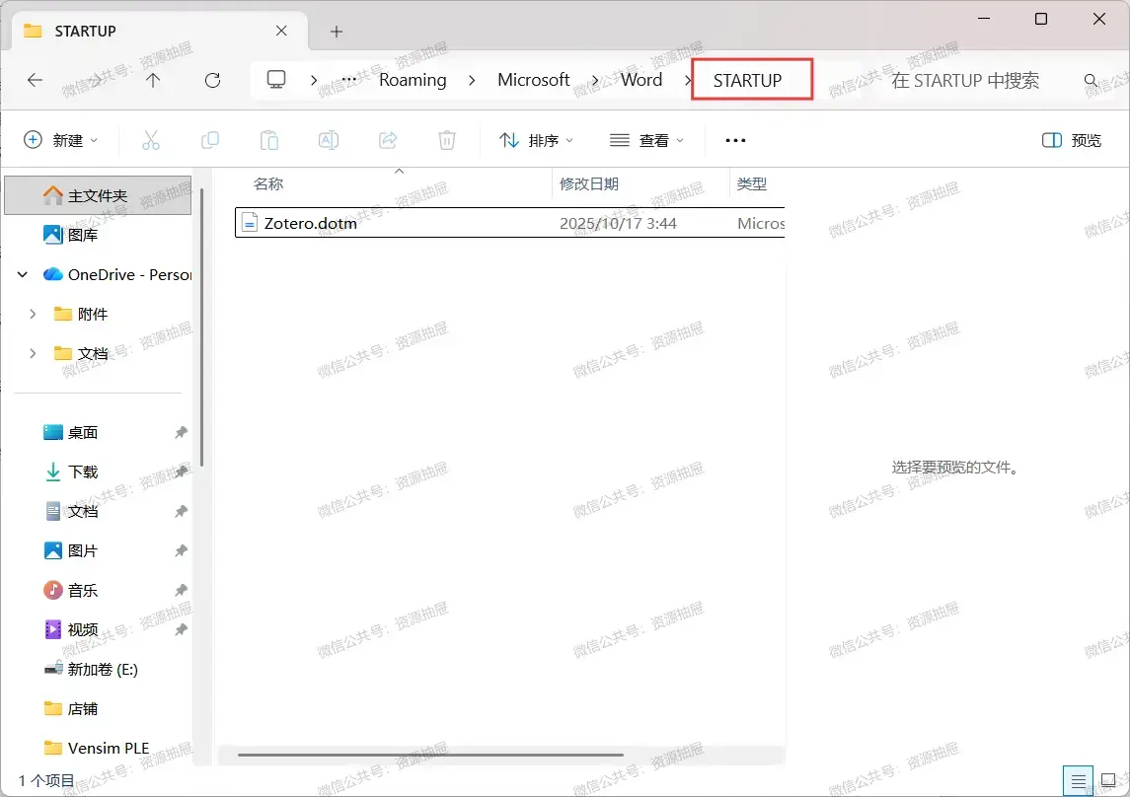This screenshot has width=1130, height=797.
Task: Expand the 附件 folder in sidebar
Action: [33, 314]
